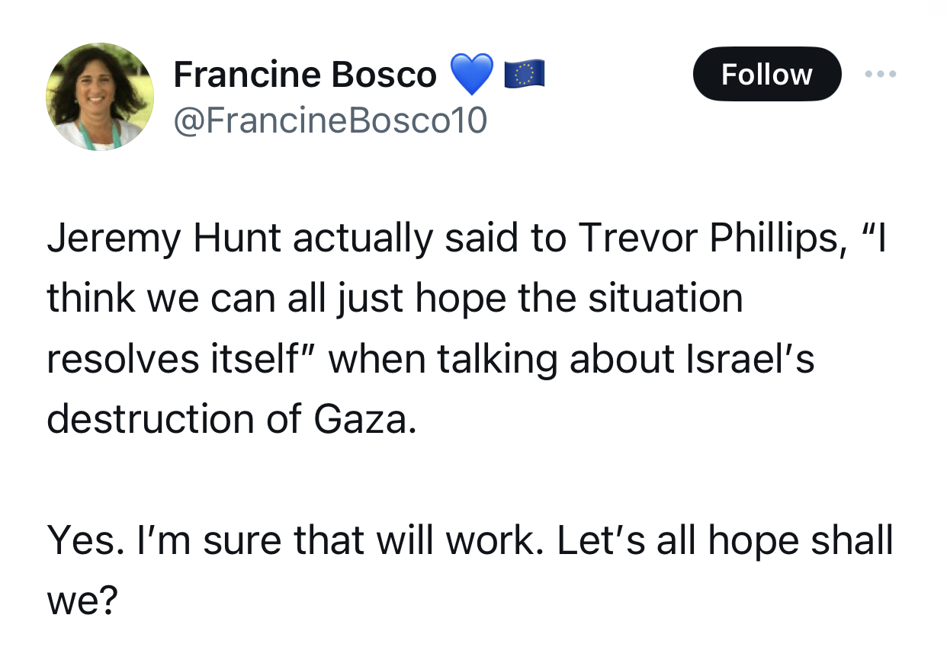Click the Follow button
Image resolution: width=947 pixels, height=663 pixels.
coord(766,74)
